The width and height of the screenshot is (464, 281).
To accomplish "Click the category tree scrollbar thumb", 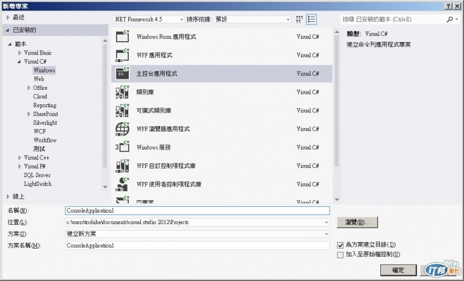I will [105, 107].
